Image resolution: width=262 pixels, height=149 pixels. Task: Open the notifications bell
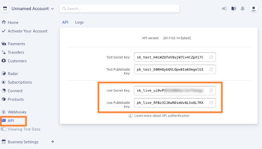[243, 9]
